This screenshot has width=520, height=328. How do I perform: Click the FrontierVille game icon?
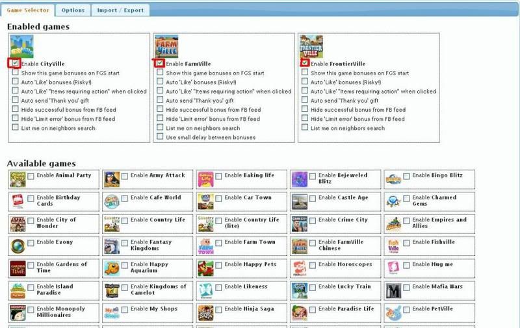pyautogui.click(x=311, y=46)
